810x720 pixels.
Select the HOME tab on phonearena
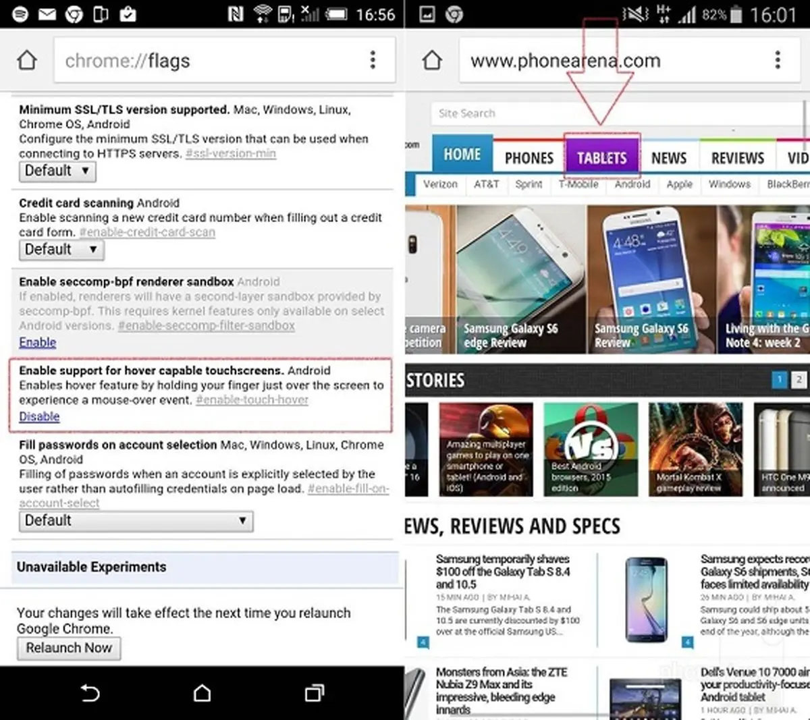coord(462,155)
